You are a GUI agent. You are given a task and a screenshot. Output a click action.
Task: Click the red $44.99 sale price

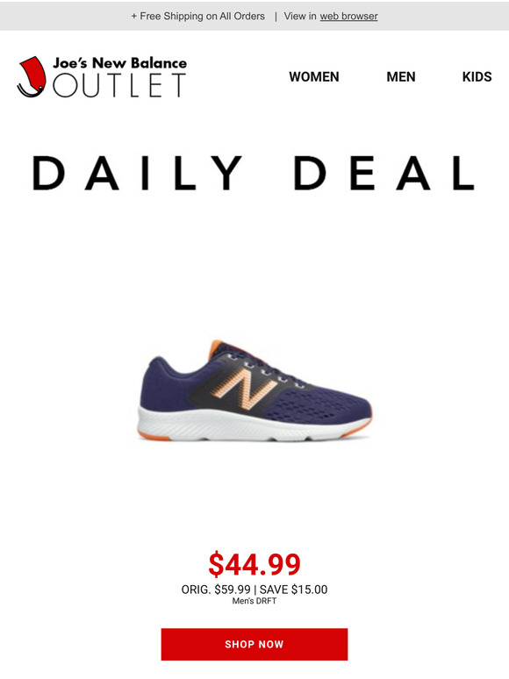[x=254, y=564]
